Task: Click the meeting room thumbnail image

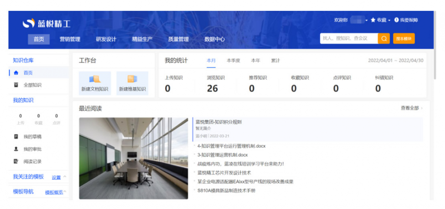Action: [x=133, y=158]
